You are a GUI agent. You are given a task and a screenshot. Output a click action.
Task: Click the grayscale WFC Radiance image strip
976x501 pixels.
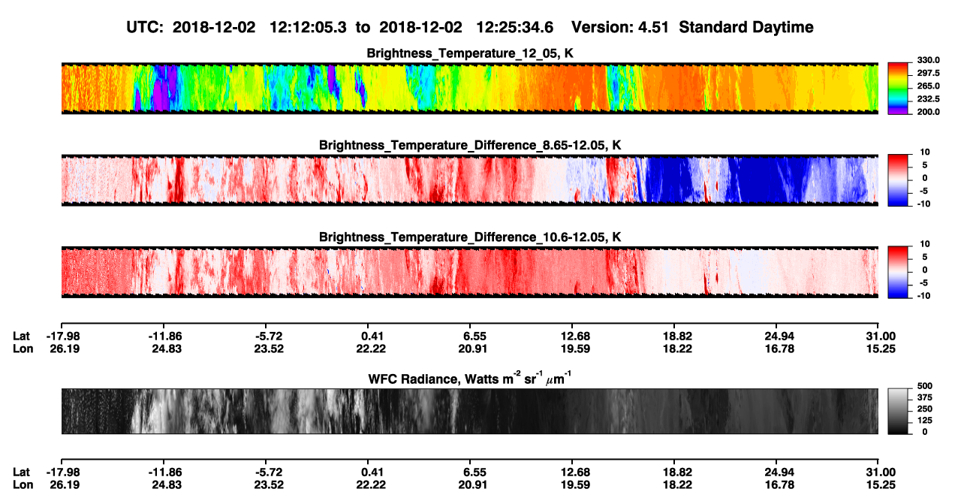[x=470, y=411]
